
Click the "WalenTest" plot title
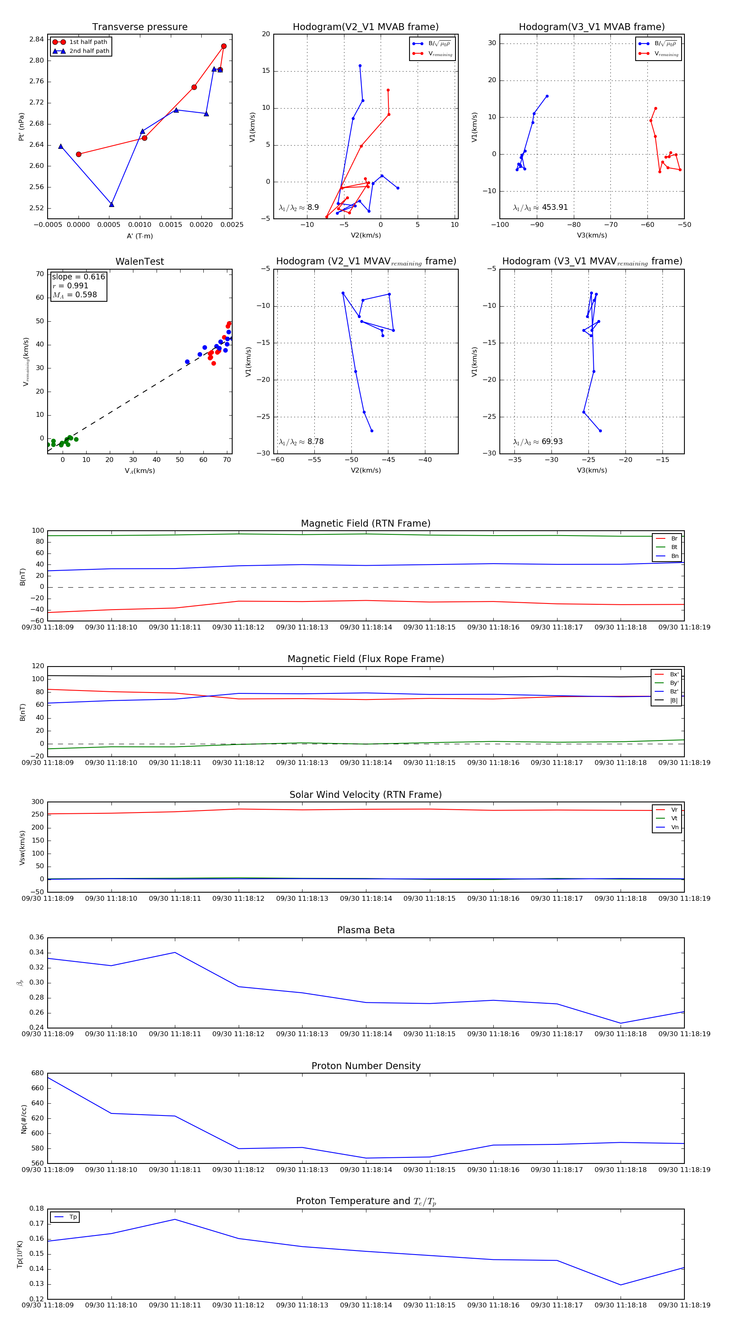pos(139,261)
